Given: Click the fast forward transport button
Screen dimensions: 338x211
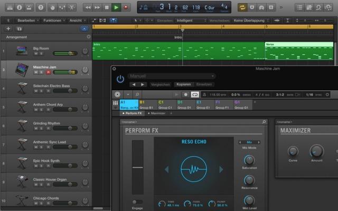Looking at the screenshot, I should point(97,8).
